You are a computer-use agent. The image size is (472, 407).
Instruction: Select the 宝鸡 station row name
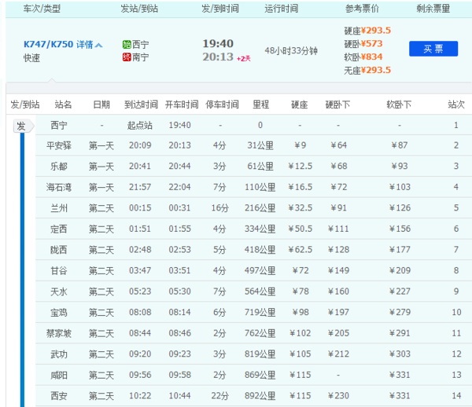pyautogui.click(x=59, y=313)
